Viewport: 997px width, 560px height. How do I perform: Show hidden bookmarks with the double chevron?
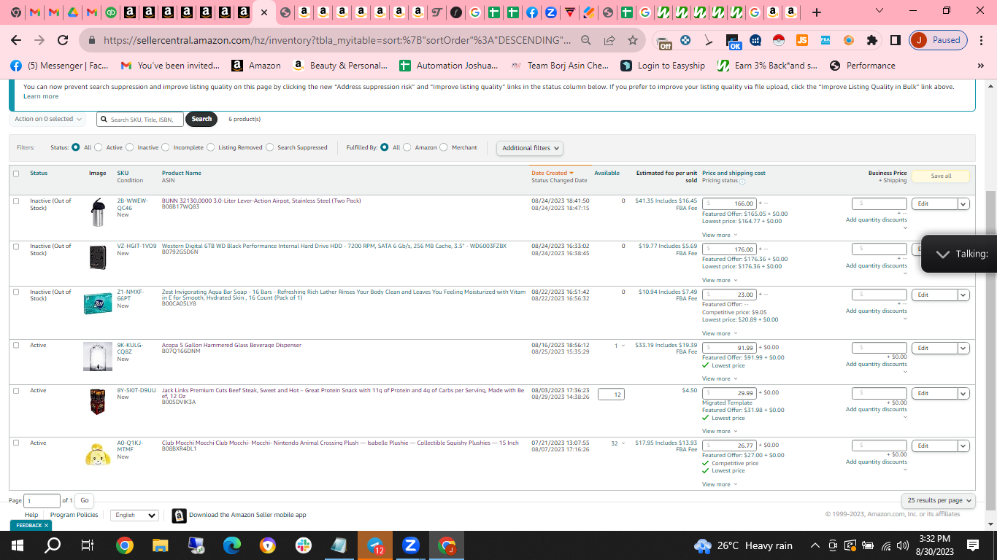(x=980, y=66)
